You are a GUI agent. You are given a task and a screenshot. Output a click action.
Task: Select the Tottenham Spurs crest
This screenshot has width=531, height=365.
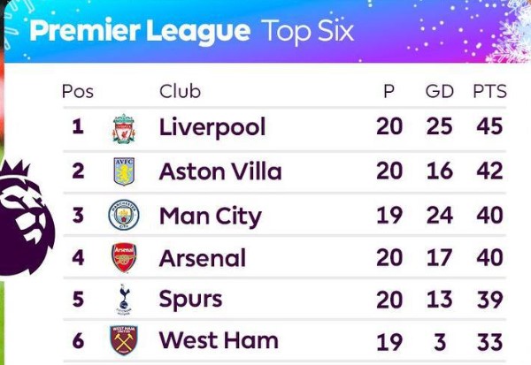point(123,300)
